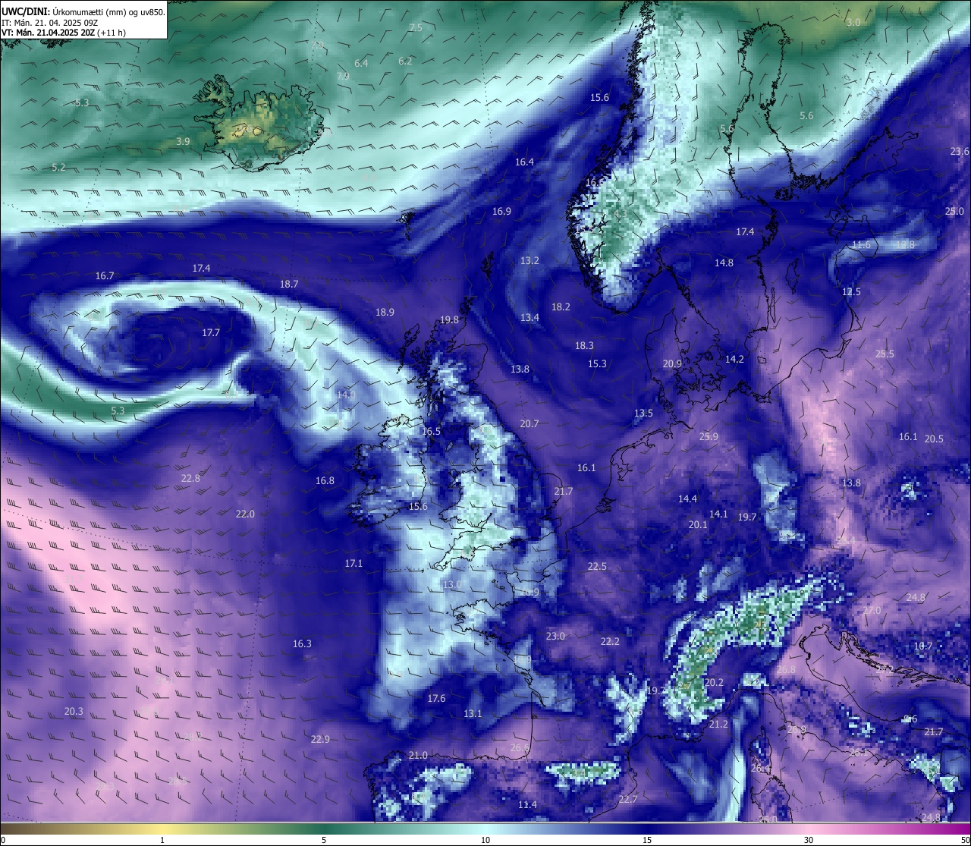
Task: Click the 10 tick on the color scale
Action: point(485,840)
